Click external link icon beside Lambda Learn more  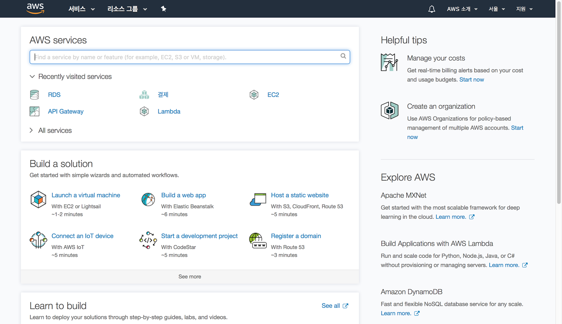(525, 265)
